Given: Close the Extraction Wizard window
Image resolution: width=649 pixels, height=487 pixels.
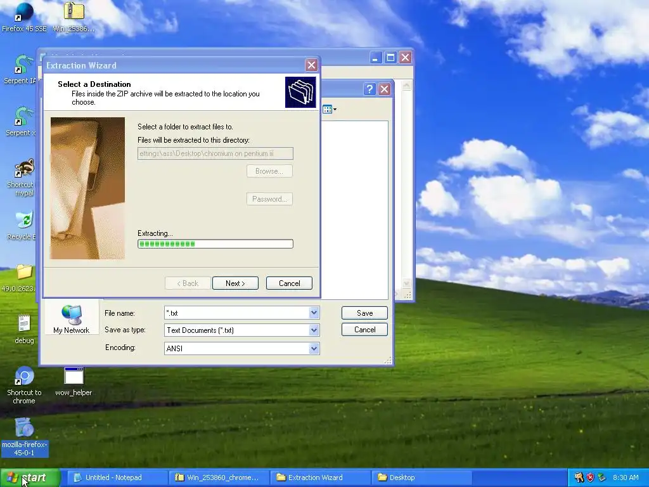Looking at the screenshot, I should (x=311, y=65).
